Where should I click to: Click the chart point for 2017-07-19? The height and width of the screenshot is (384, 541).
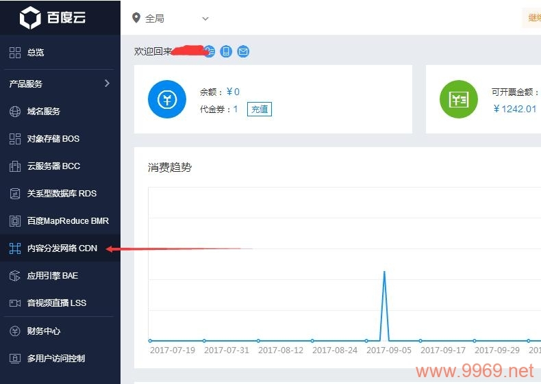click(x=150, y=341)
